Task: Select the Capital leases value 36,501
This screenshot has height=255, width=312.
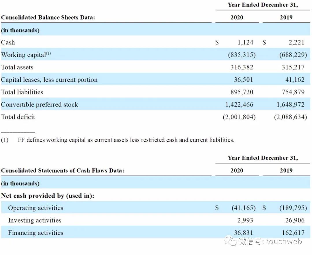Action: [243, 80]
